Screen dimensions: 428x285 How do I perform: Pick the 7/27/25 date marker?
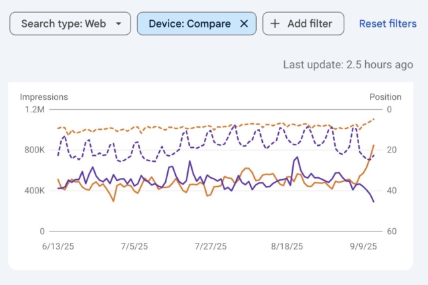211,246
